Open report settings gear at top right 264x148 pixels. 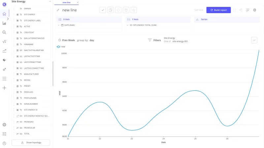254,10
